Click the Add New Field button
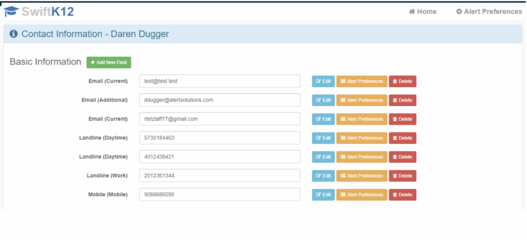This screenshot has height=240, width=527. (x=108, y=62)
